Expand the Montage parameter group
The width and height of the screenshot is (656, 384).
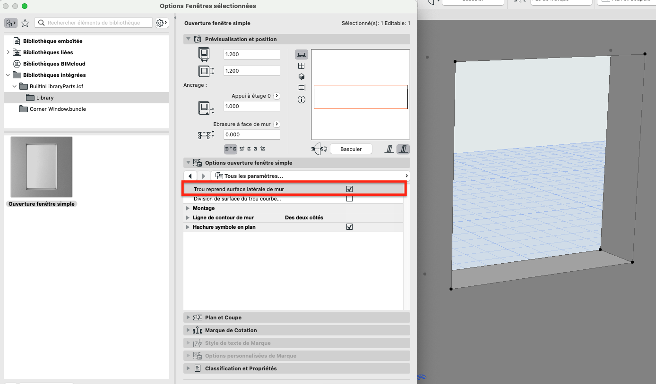(188, 208)
